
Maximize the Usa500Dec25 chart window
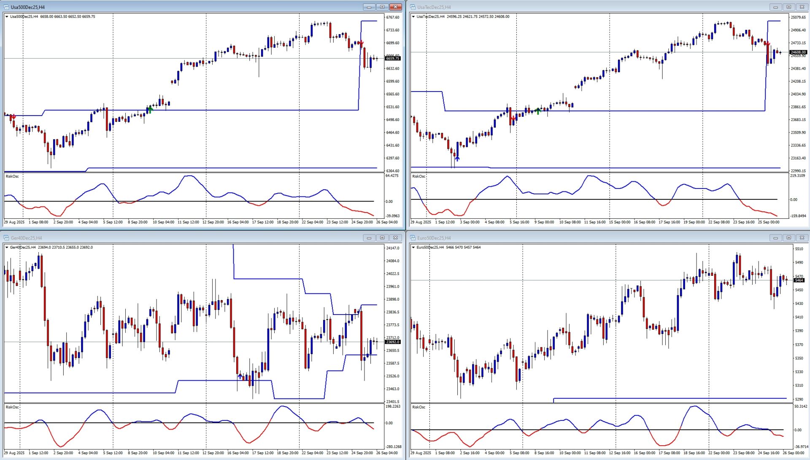click(x=382, y=7)
